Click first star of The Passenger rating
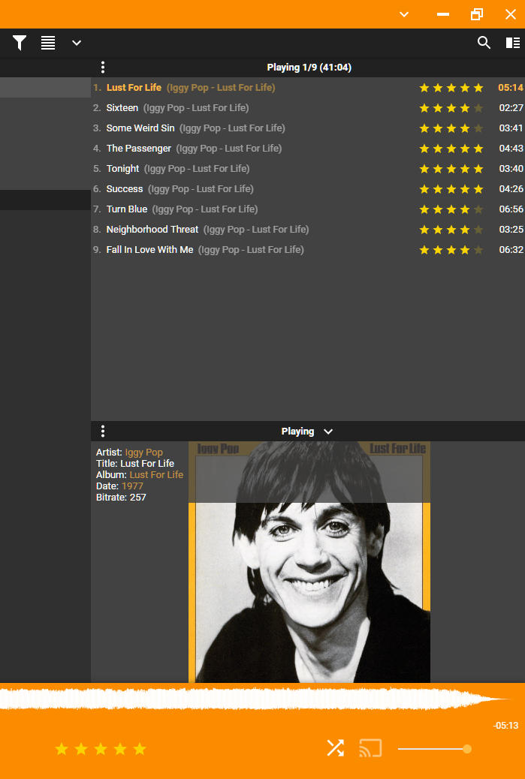Viewport: 525px width, 779px height. tap(424, 149)
